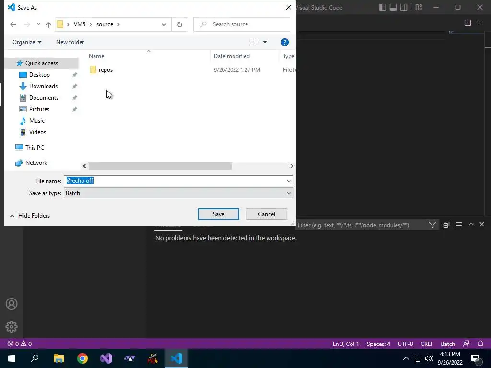Click the VM5 path segment
Screen dimensions: 491x368
click(x=79, y=24)
